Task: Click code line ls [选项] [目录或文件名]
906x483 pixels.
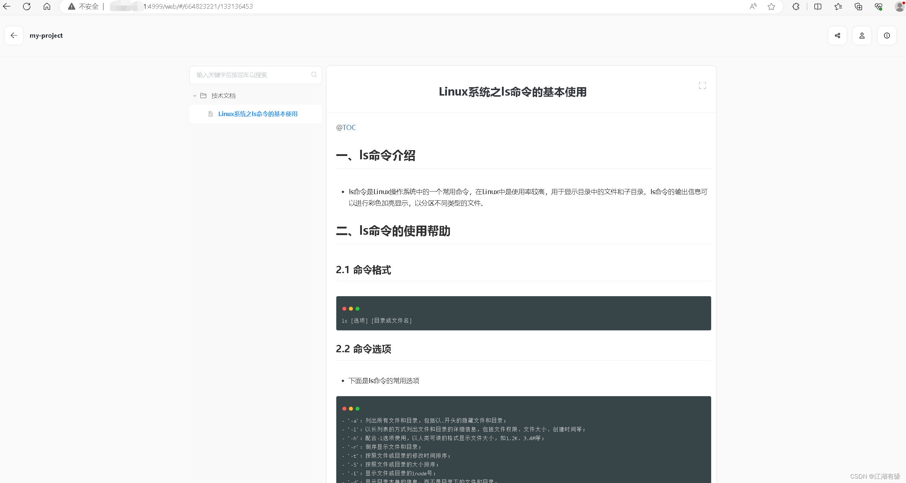Action: [377, 321]
